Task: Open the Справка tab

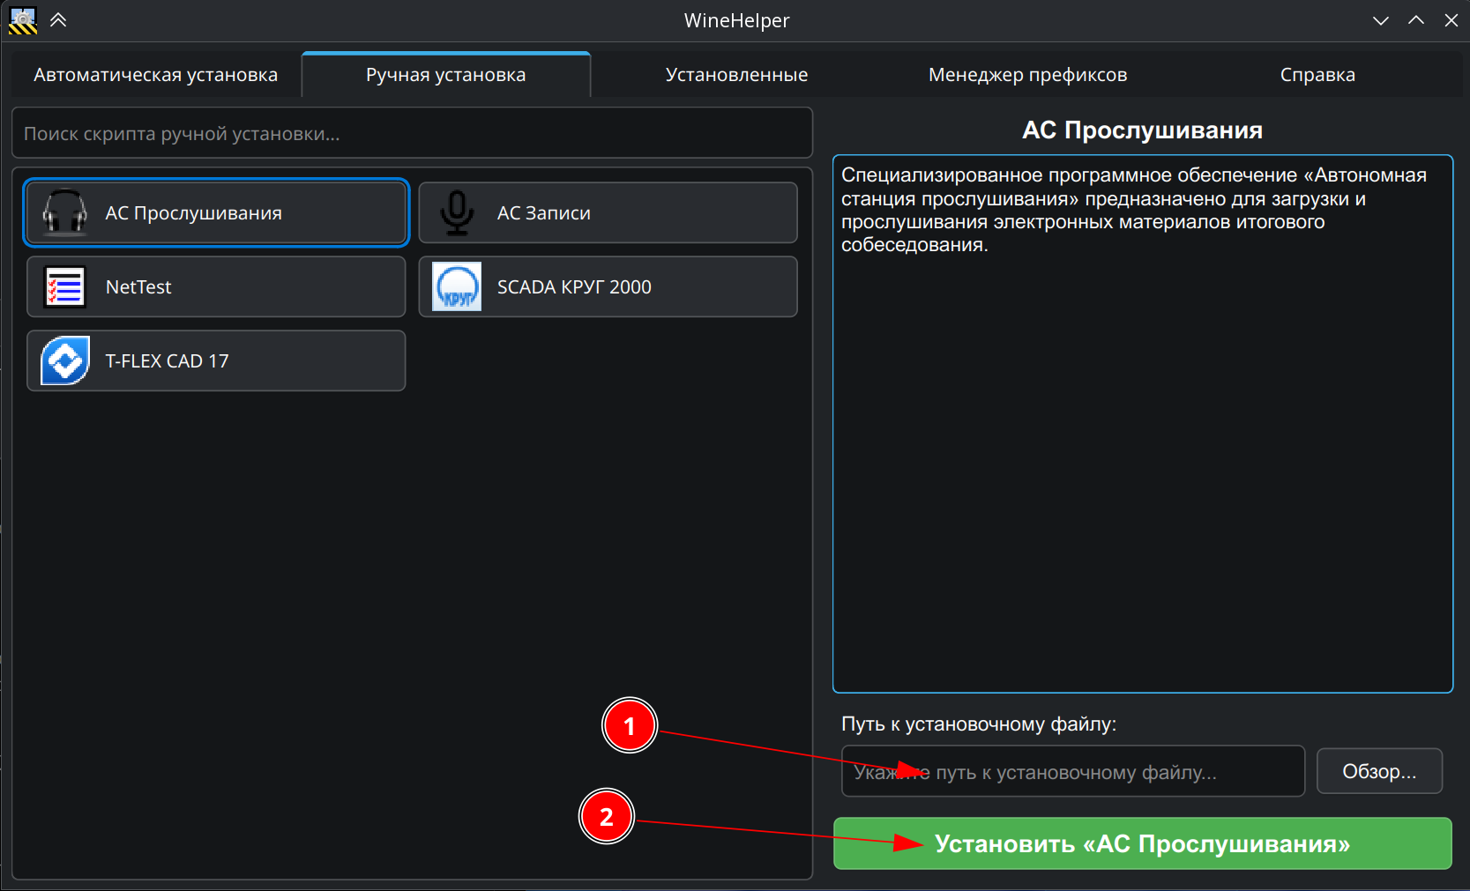Action: pyautogui.click(x=1317, y=75)
